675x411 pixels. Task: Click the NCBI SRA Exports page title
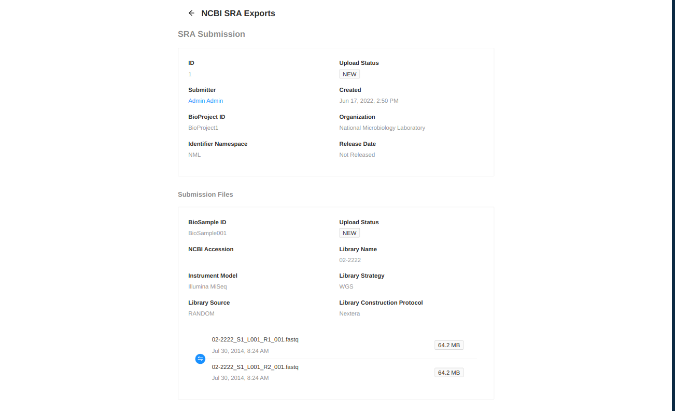[x=238, y=13]
